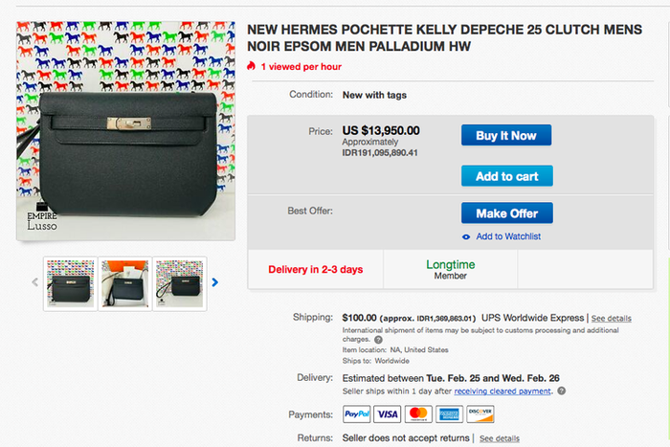Click the help icon after customs charges text
Viewport: 670px width, 447px height.
click(x=378, y=339)
